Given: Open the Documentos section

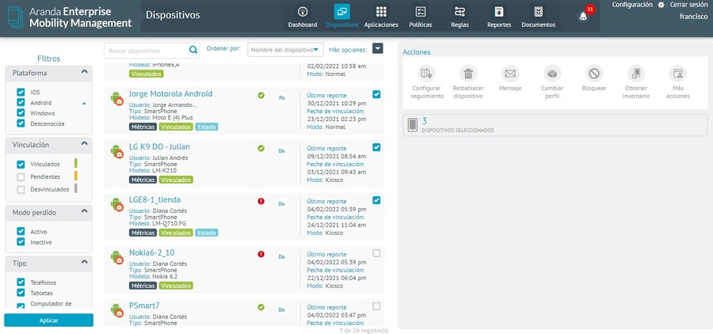Looking at the screenshot, I should pos(539,17).
